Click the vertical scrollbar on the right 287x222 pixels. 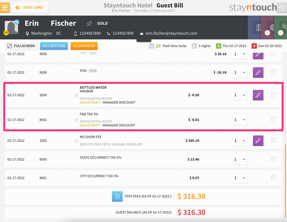285,181
